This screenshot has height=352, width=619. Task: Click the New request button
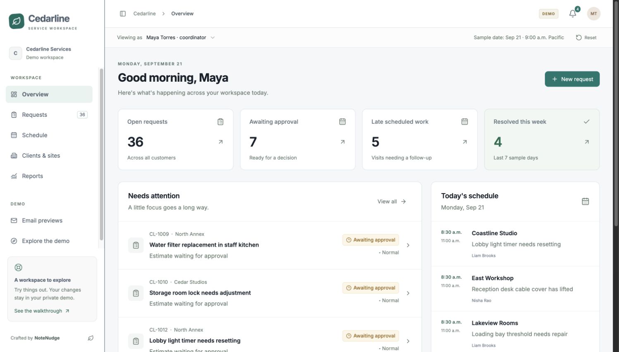[x=572, y=79]
